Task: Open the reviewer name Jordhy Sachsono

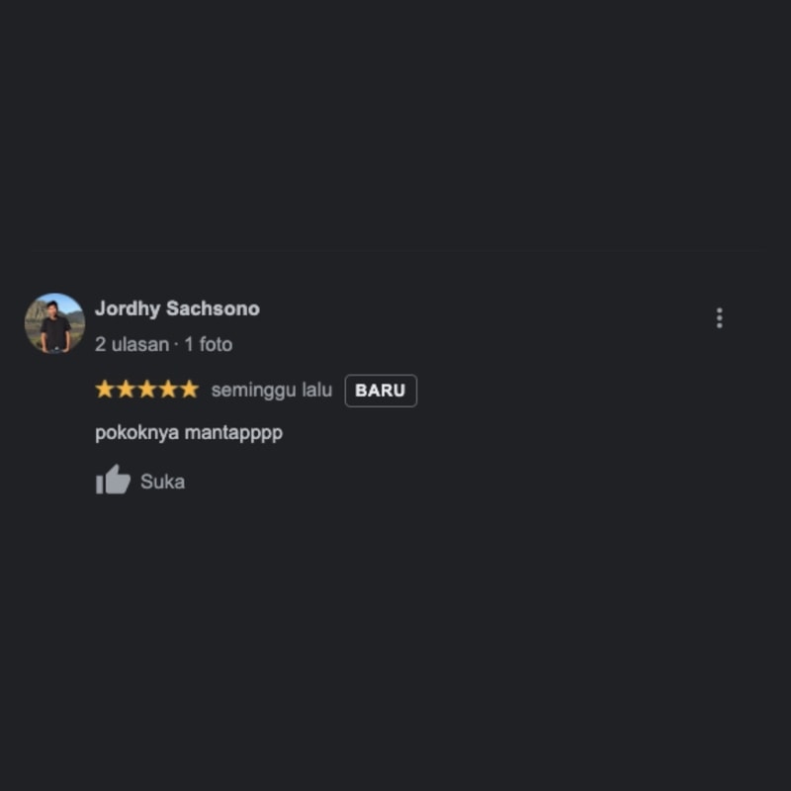Action: tap(177, 308)
